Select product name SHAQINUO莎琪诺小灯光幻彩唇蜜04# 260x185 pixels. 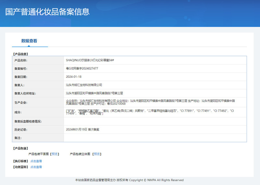[x=90, y=60]
